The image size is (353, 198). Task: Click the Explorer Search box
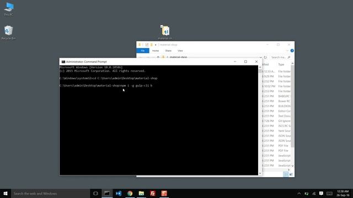[x=281, y=57]
